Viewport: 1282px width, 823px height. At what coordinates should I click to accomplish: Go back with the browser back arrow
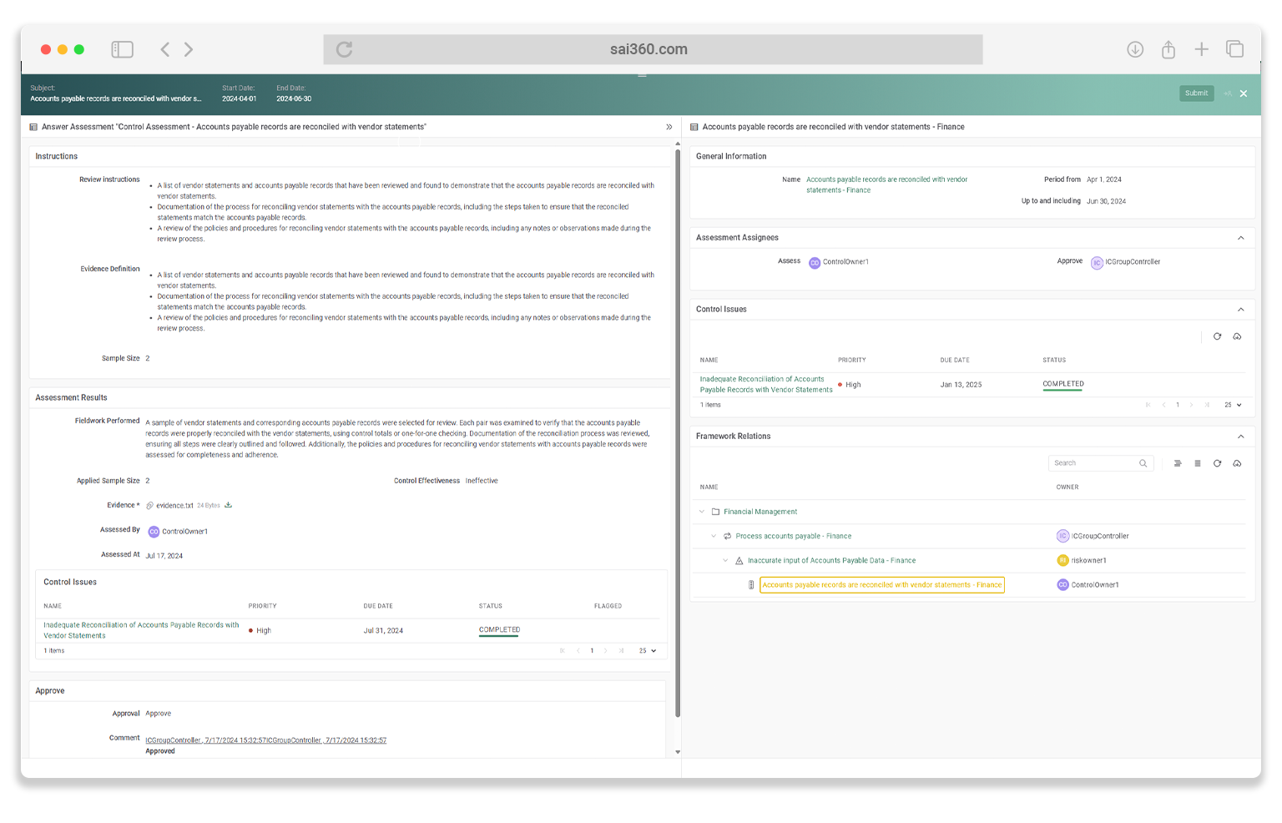coord(165,49)
